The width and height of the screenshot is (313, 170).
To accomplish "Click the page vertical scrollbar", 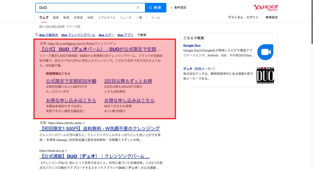I will (x=312, y=22).
